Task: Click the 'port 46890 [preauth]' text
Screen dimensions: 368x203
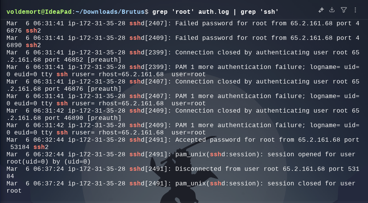Action: (83, 118)
